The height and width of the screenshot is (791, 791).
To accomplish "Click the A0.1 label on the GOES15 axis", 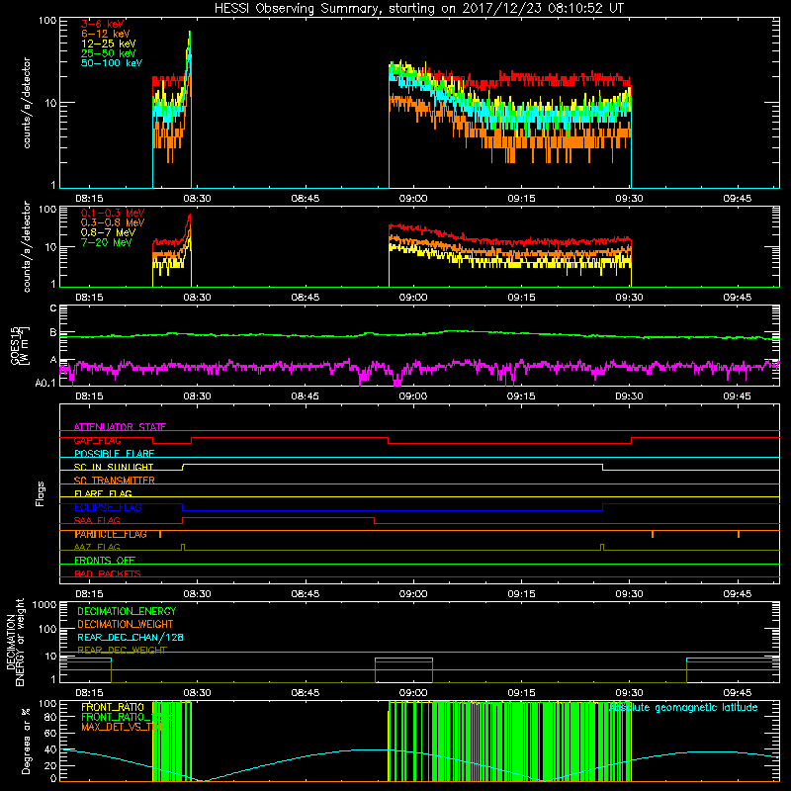I will pos(44,383).
